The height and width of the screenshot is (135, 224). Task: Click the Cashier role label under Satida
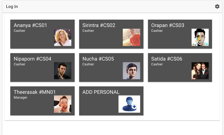(x=157, y=64)
